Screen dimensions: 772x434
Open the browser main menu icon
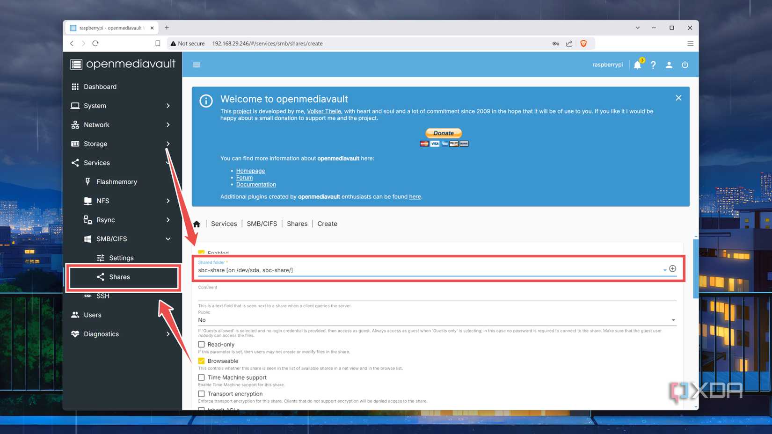[690, 43]
